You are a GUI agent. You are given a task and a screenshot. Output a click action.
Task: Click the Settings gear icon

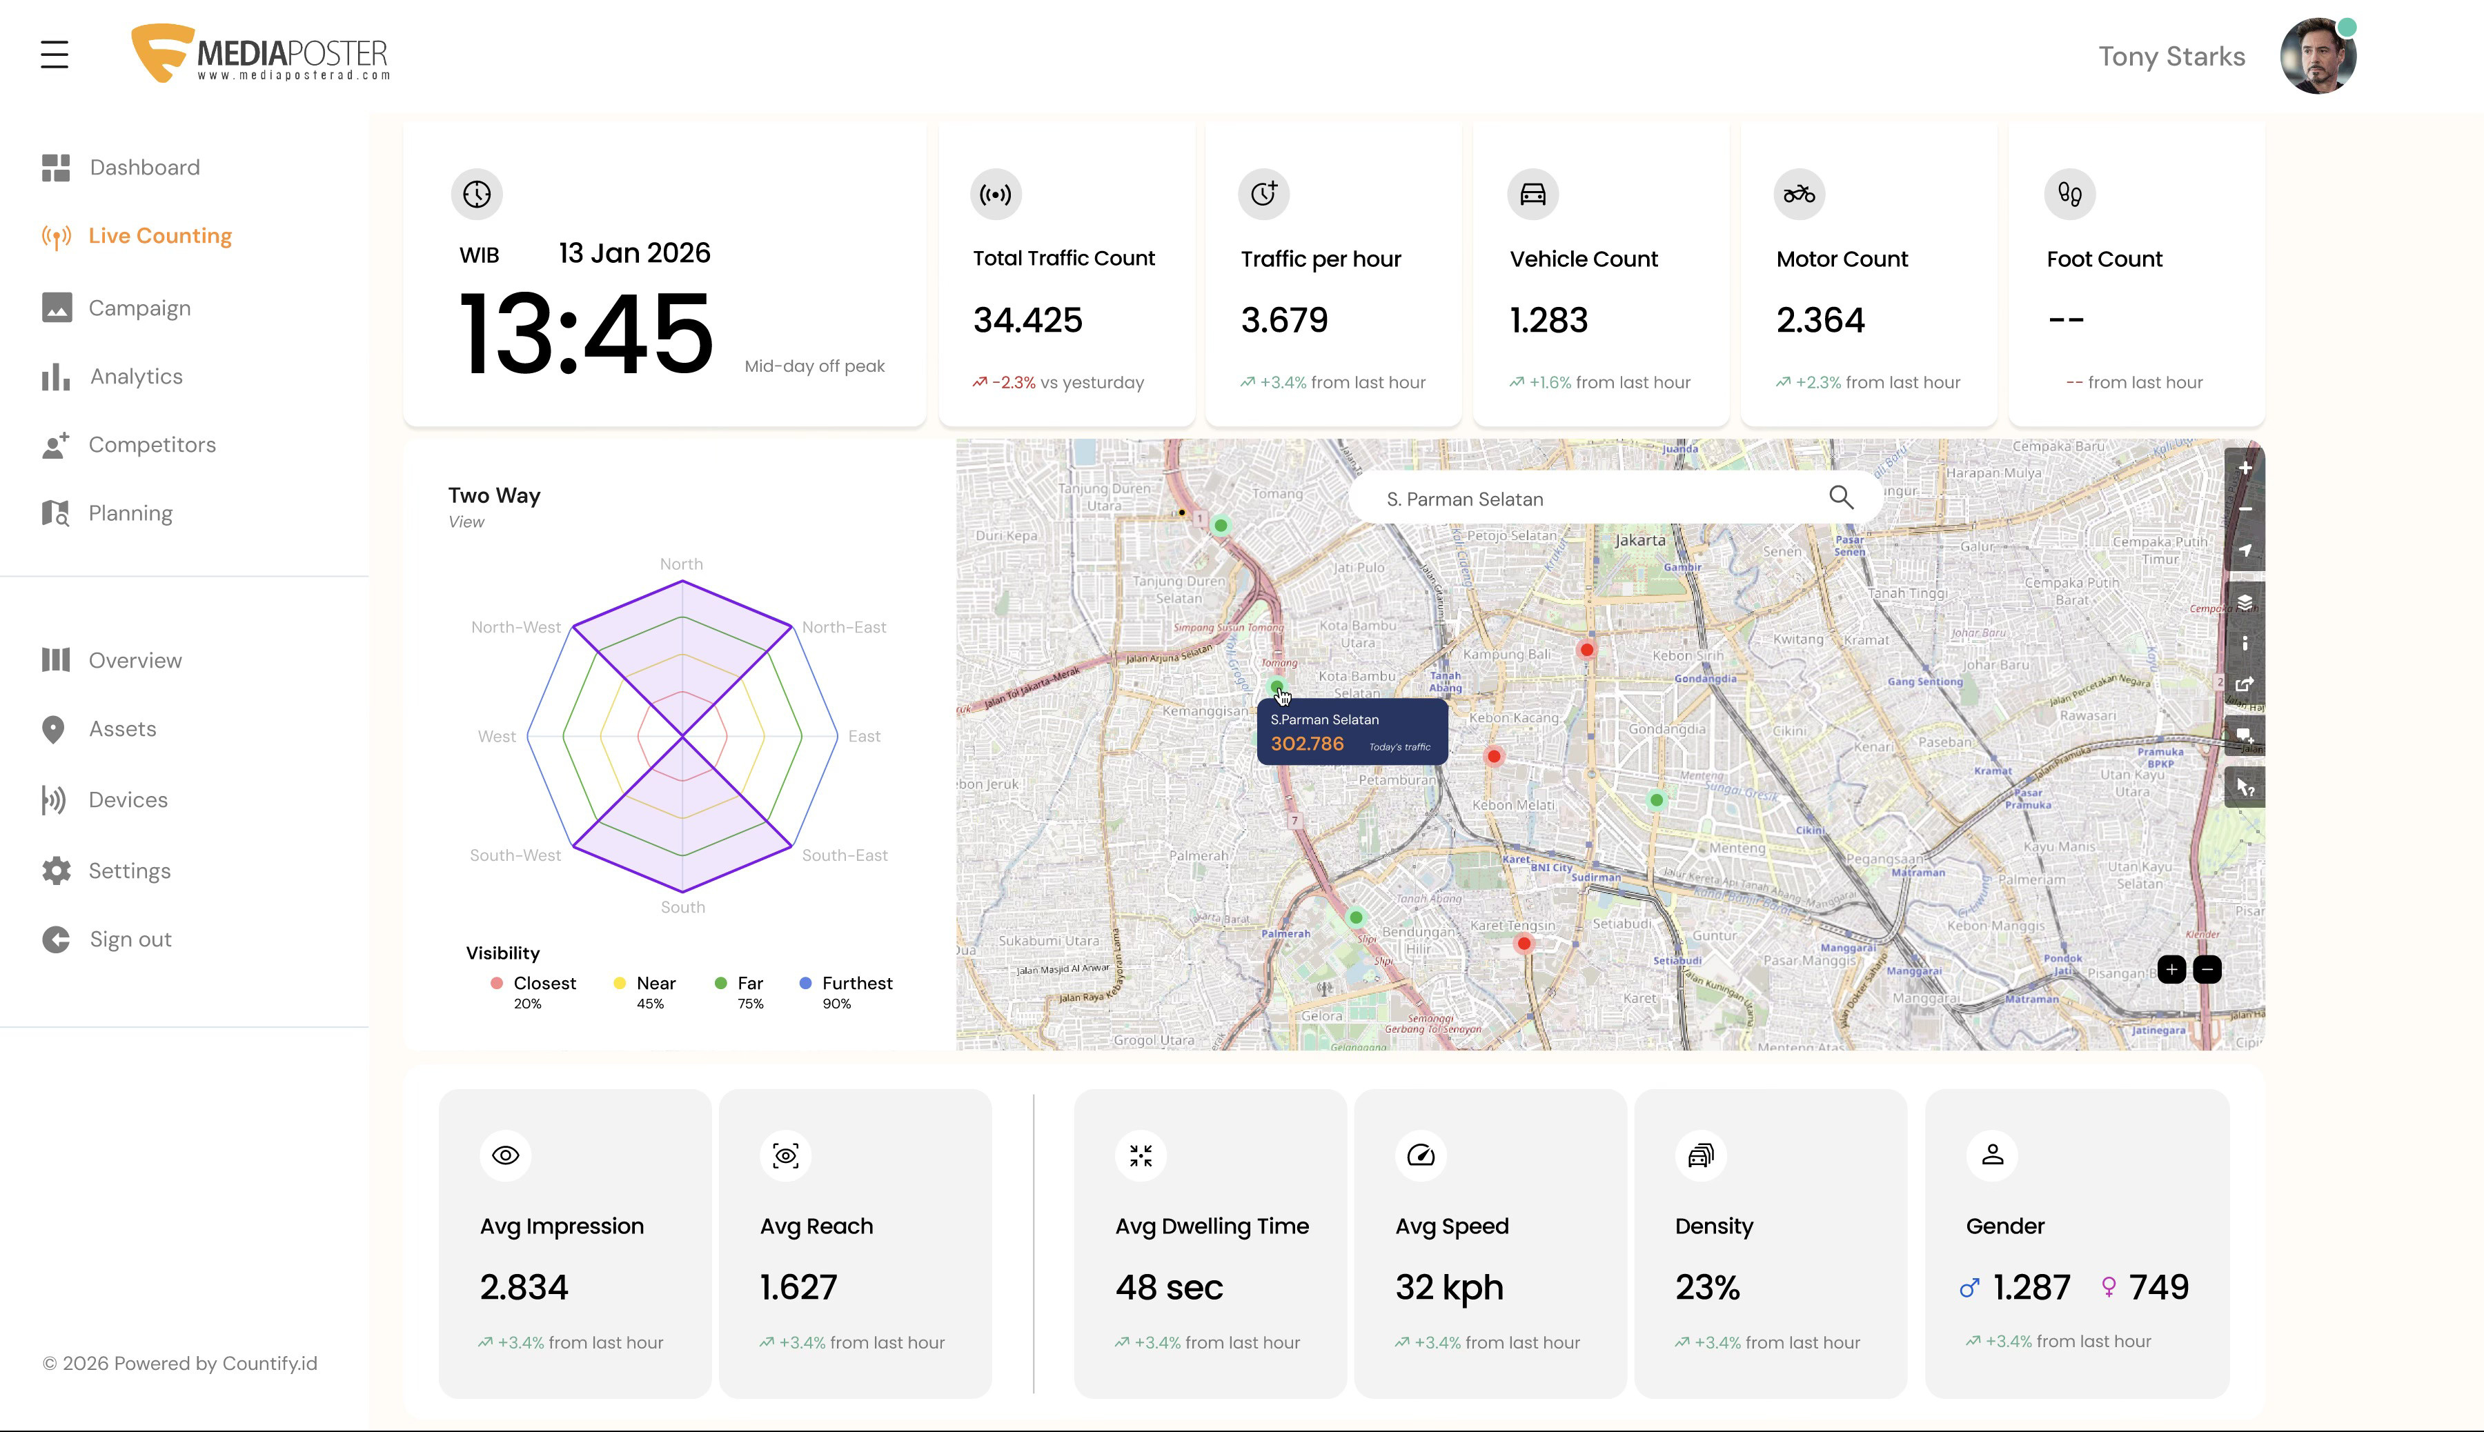pyautogui.click(x=56, y=871)
